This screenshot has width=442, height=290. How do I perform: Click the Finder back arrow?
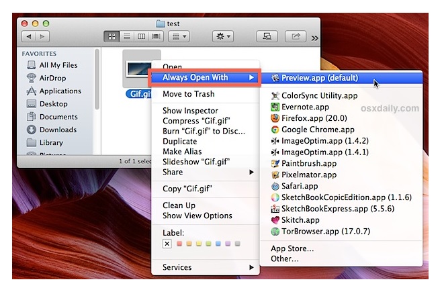28,36
